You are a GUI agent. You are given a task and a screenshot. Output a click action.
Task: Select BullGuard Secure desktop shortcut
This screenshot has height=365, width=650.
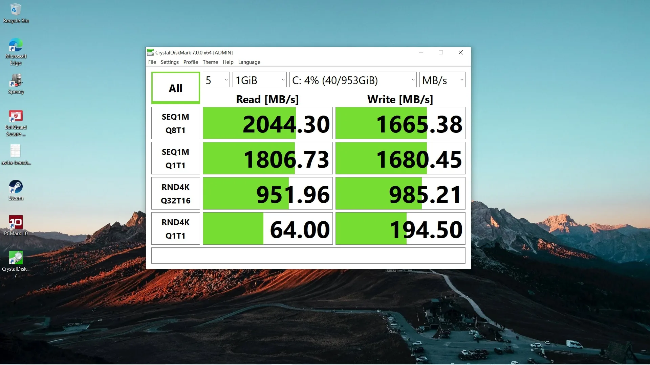point(16,123)
